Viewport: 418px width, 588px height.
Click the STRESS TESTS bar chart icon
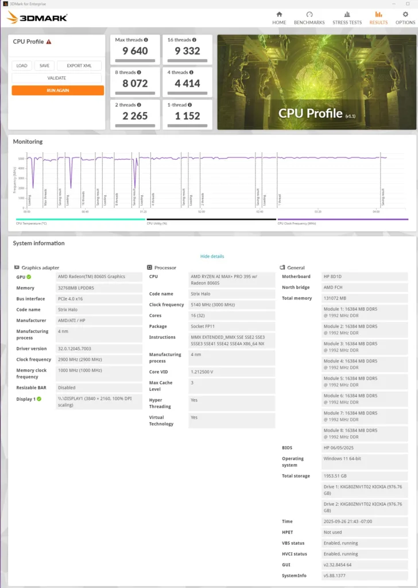(x=347, y=14)
